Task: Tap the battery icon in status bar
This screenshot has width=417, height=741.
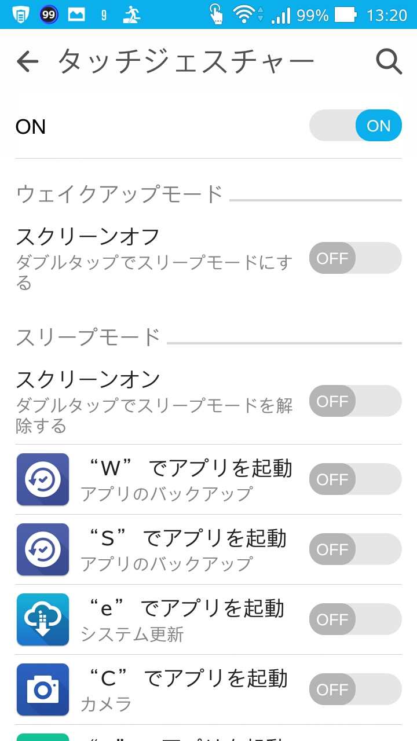Action: click(x=345, y=14)
